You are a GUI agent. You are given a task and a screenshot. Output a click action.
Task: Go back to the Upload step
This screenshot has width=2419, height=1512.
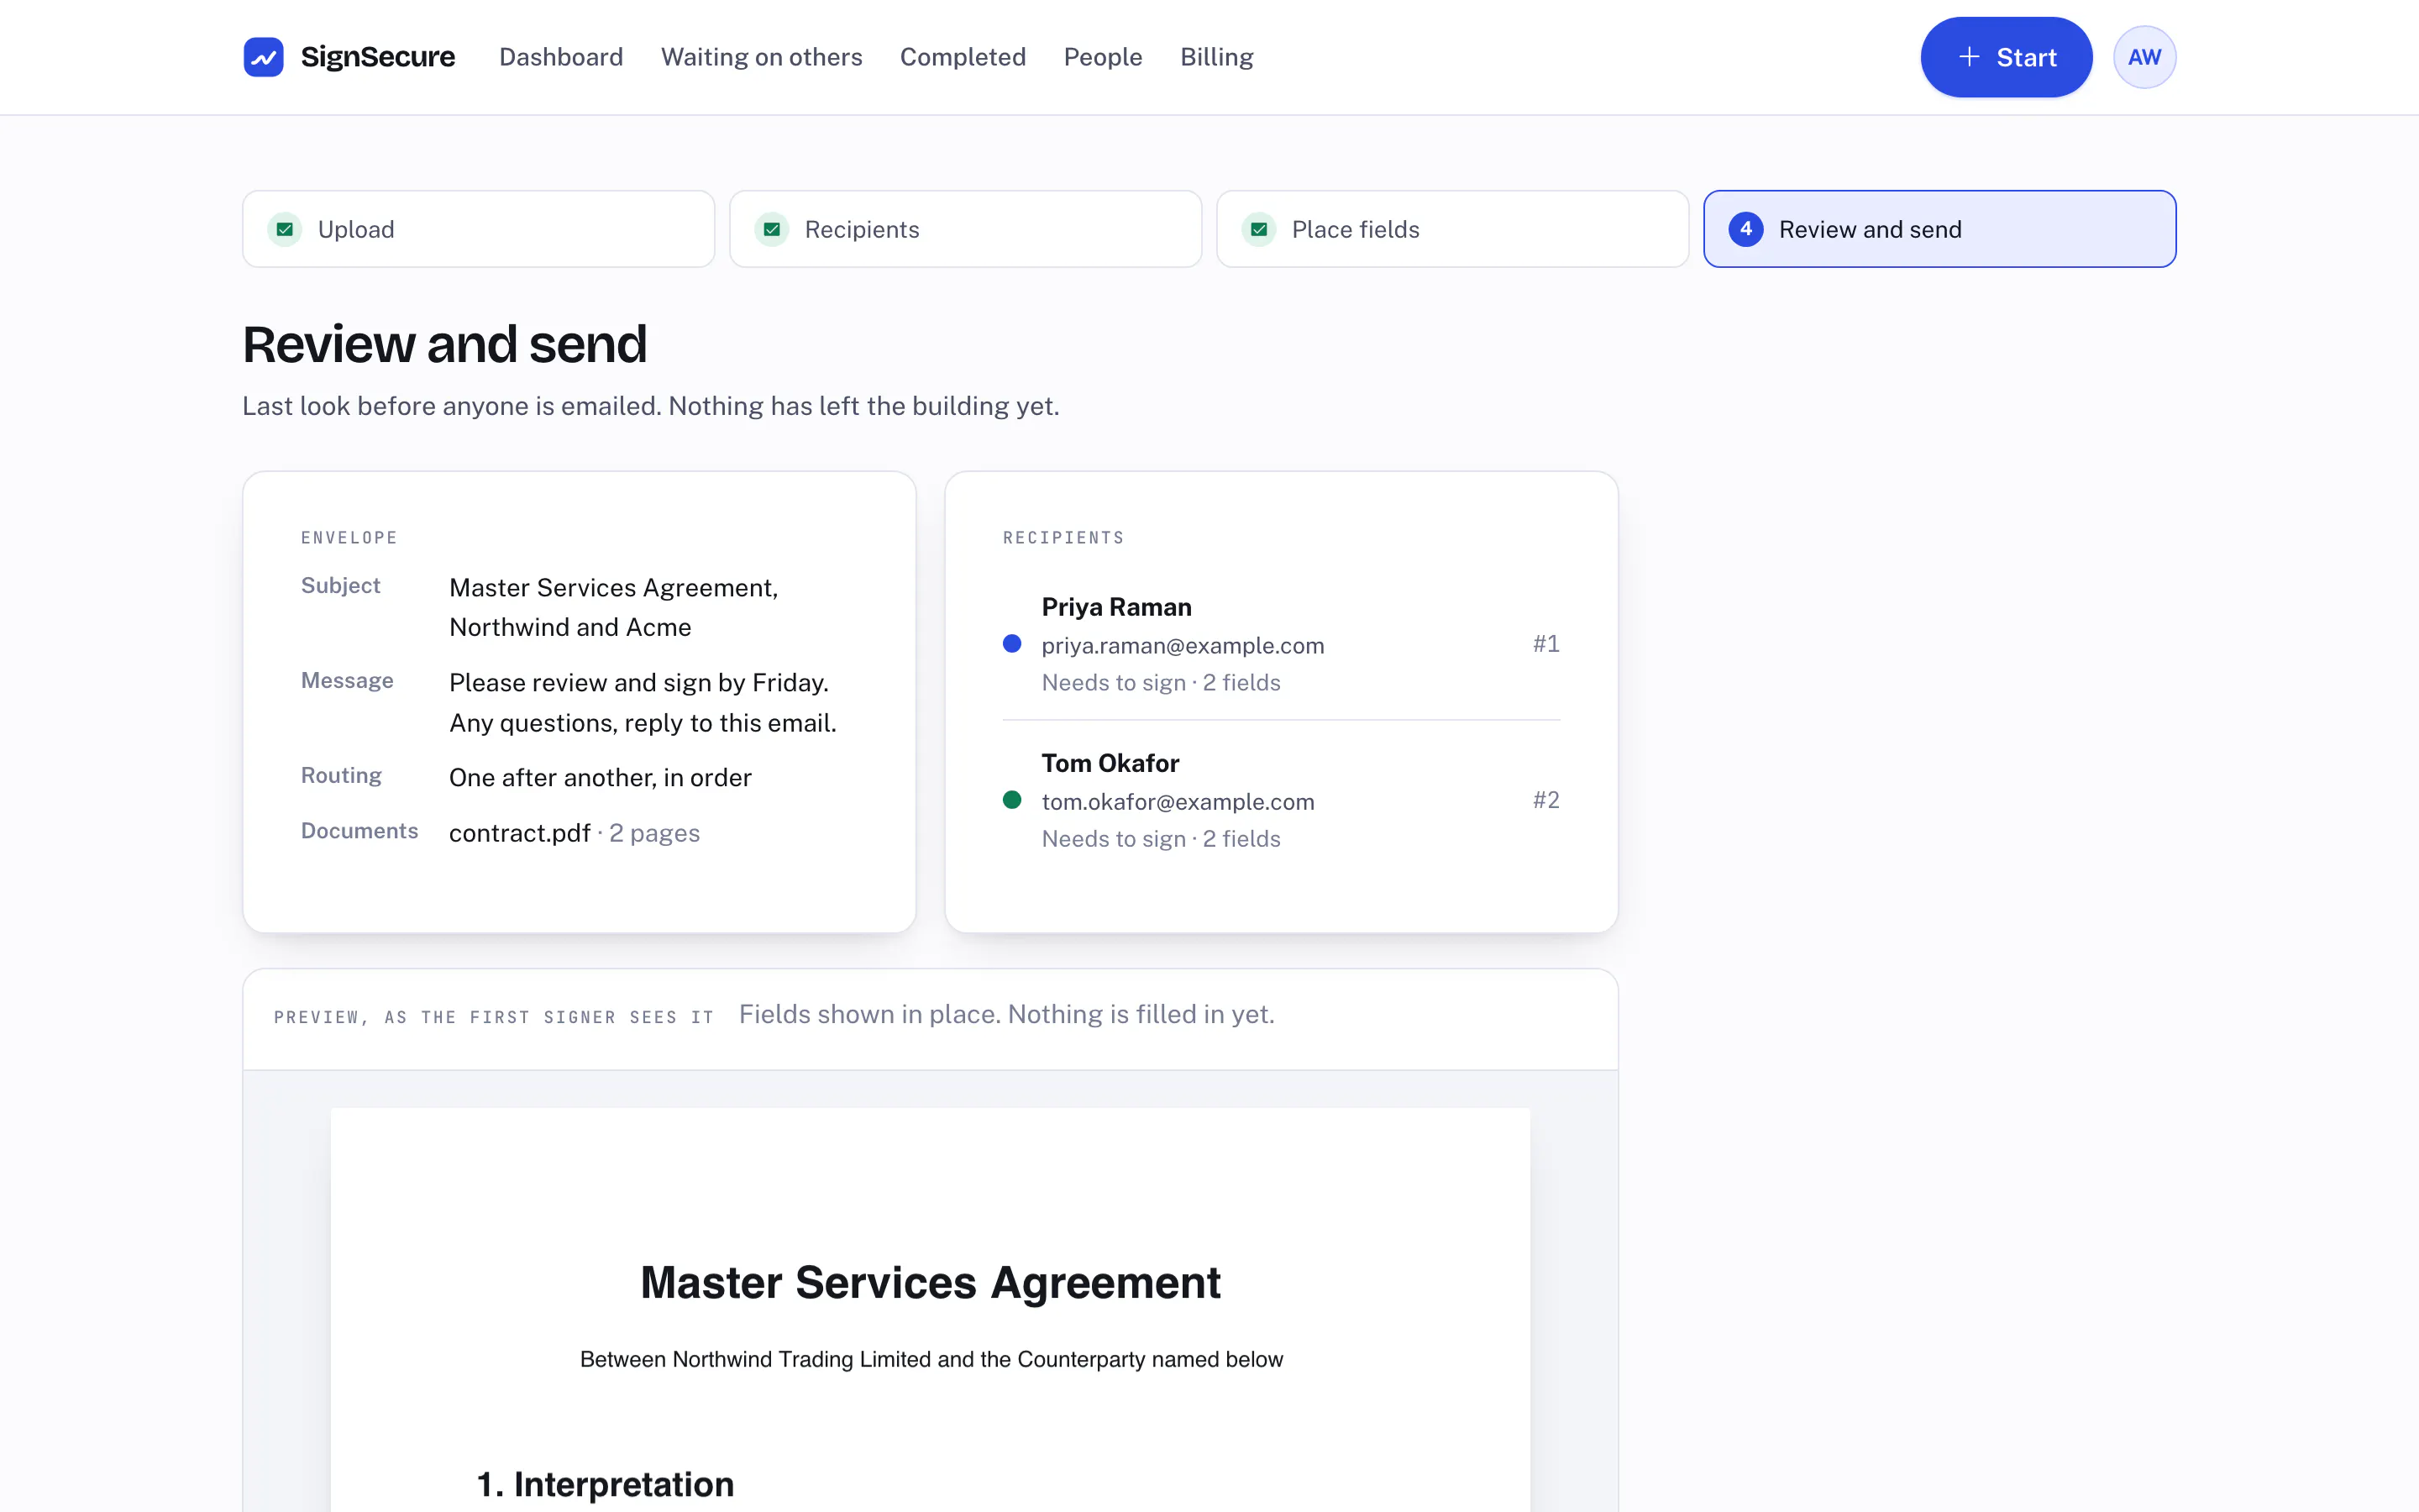(479, 229)
